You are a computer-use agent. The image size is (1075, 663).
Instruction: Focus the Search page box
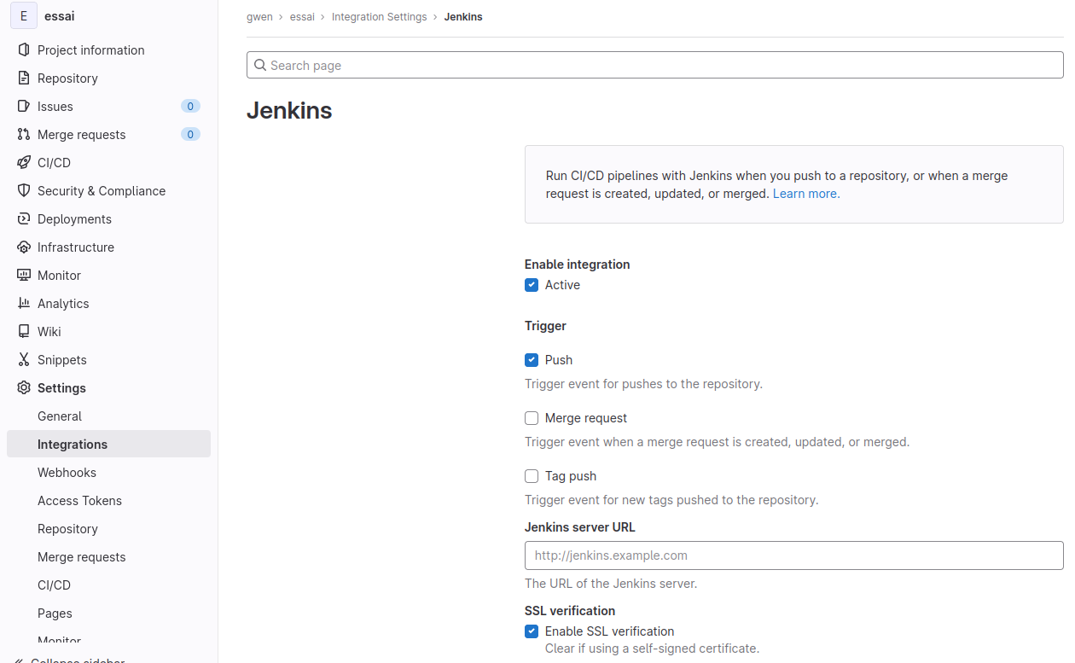click(654, 65)
